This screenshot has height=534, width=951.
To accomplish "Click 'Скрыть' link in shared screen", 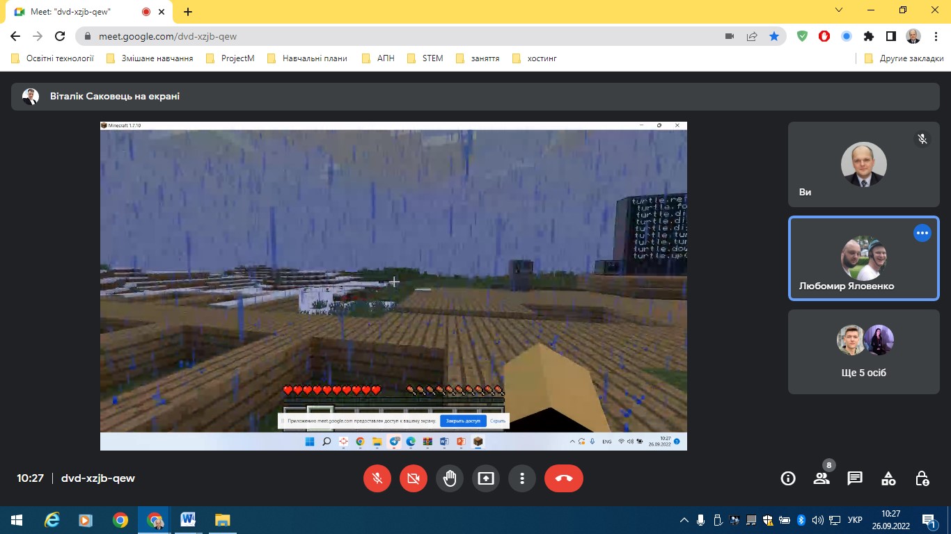I will (498, 421).
